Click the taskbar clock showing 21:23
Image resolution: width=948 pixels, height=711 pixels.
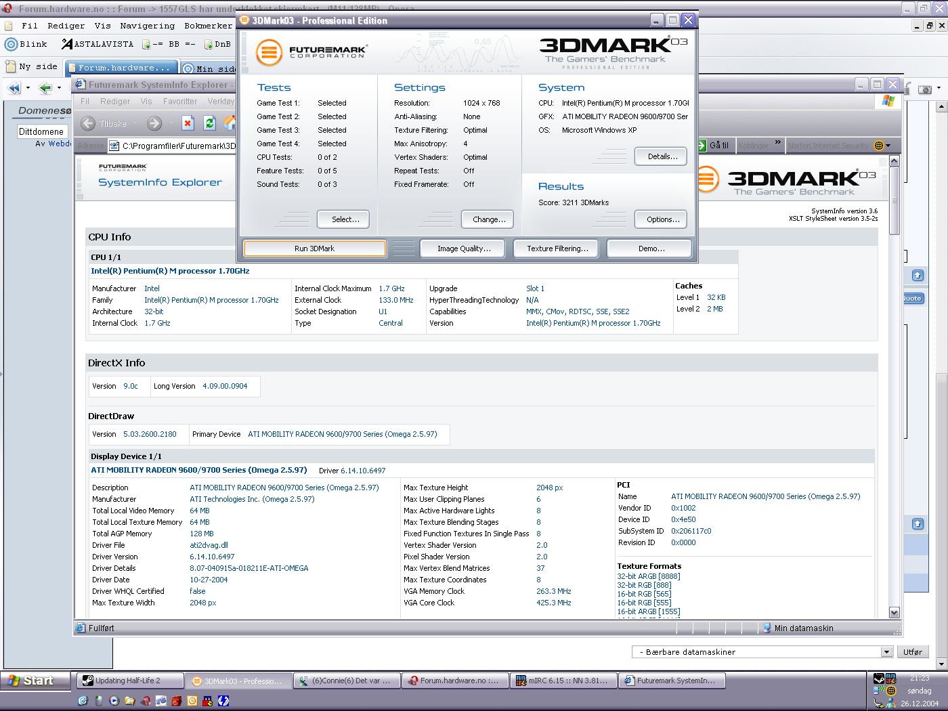click(920, 678)
